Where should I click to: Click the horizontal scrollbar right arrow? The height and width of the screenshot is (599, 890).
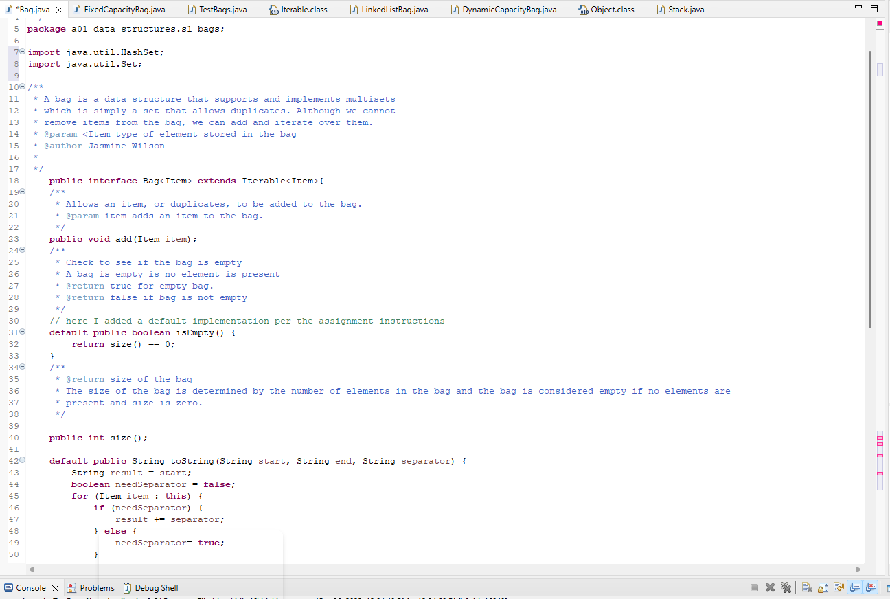pos(858,569)
